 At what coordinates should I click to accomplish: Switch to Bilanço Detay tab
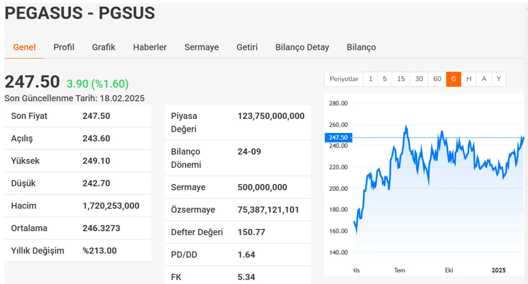(x=302, y=47)
